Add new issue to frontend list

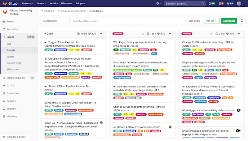click(239, 34)
